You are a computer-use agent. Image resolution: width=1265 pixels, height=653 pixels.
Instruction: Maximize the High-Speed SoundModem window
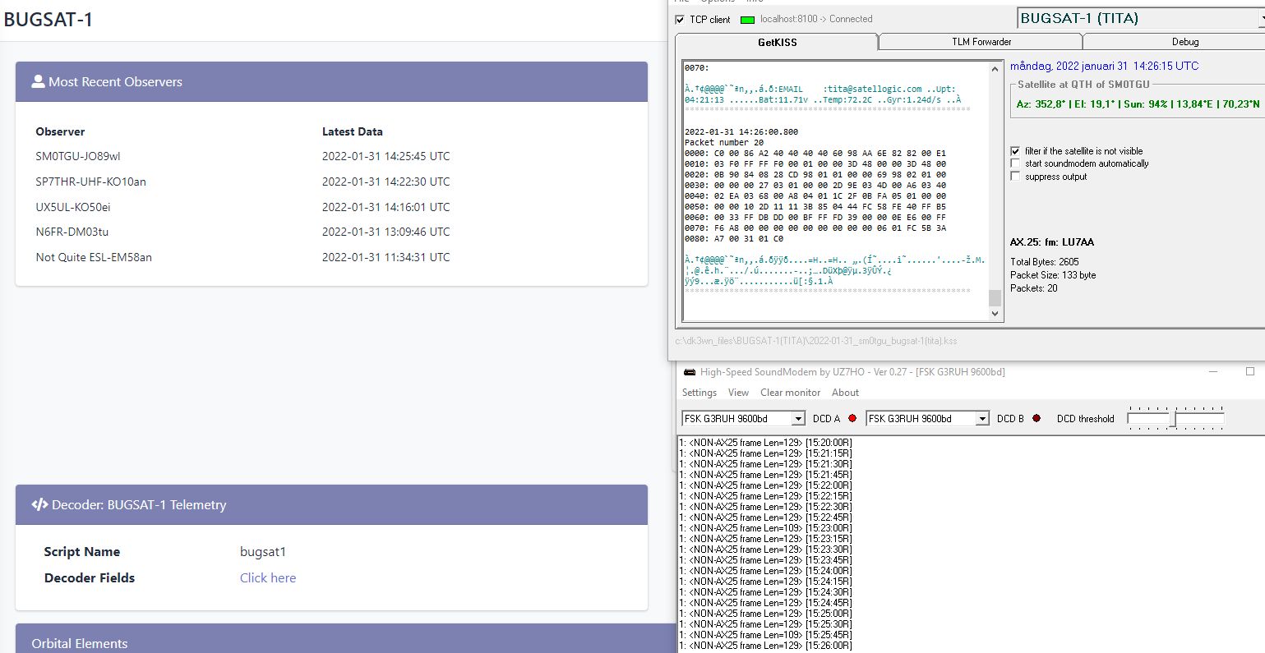[x=1249, y=372]
